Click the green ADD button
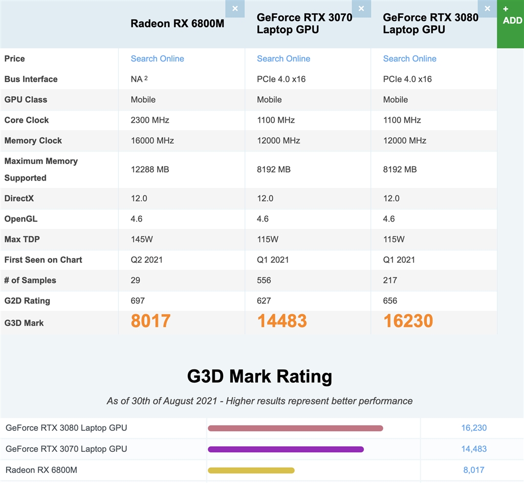 pyautogui.click(x=510, y=24)
